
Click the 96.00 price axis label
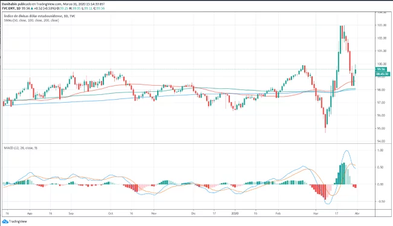(382, 115)
